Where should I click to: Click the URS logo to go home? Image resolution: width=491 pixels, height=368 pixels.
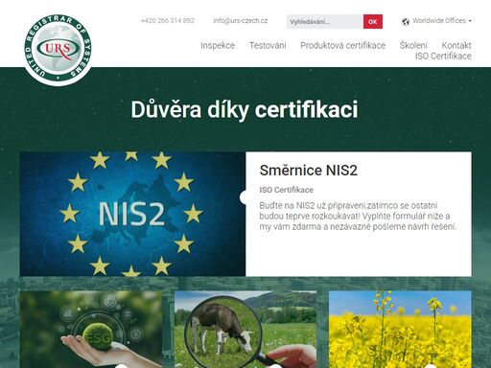pyautogui.click(x=58, y=50)
